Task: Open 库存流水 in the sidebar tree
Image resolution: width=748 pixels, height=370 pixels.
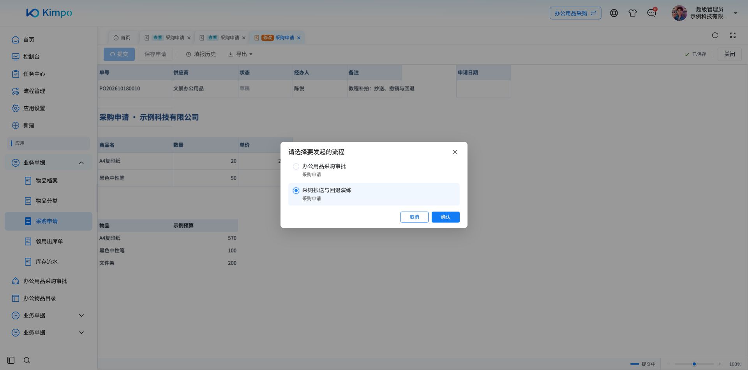Action: (48, 261)
